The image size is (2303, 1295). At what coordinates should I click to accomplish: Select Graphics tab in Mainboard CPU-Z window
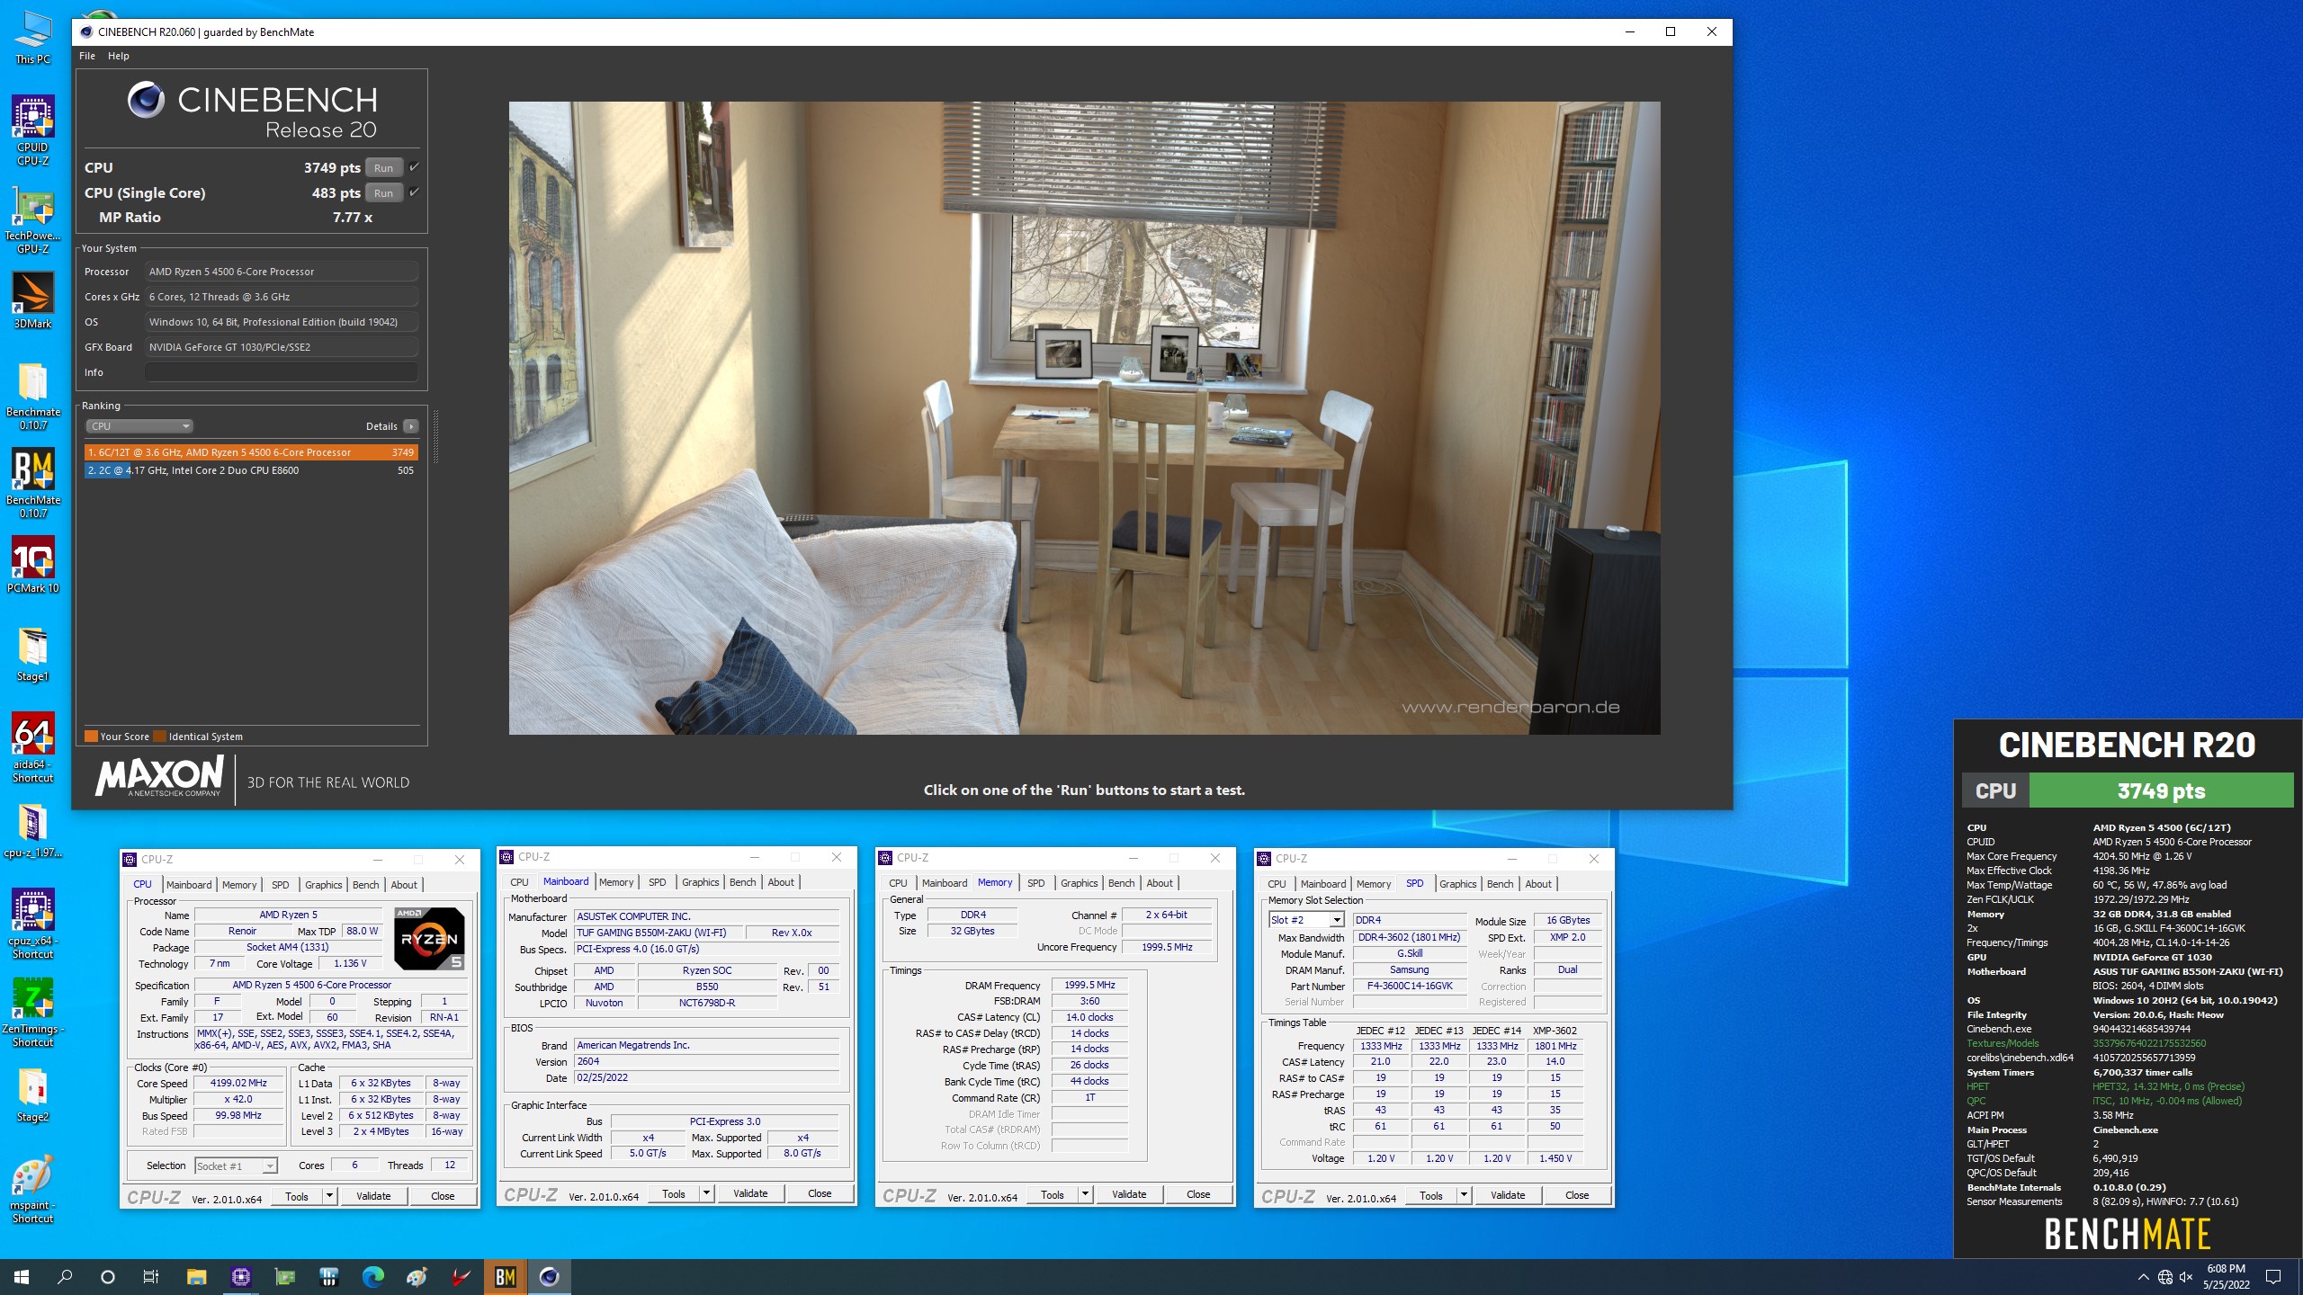tap(700, 882)
